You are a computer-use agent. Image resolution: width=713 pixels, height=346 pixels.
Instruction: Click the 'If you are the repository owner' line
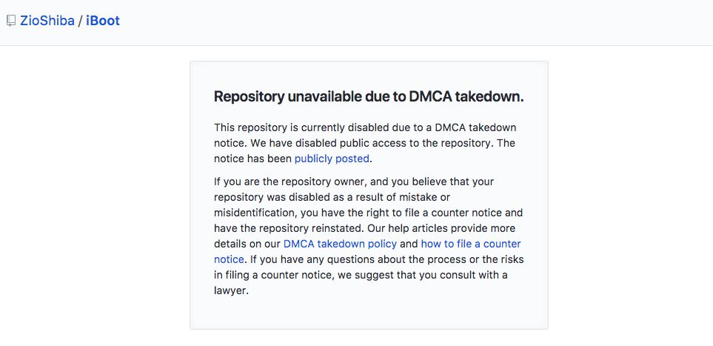(354, 182)
